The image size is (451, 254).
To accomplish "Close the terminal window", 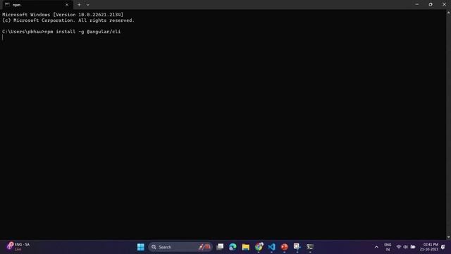I will click(x=444, y=4).
